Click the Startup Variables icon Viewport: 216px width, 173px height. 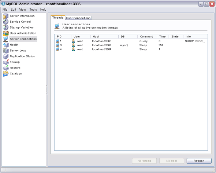[5, 27]
